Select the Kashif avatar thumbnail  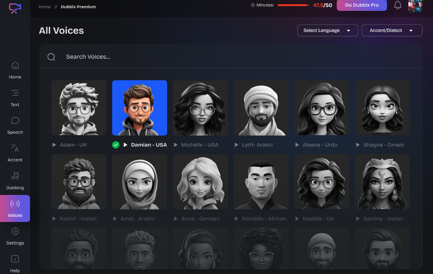(x=79, y=182)
